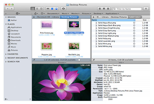Select the Solid Colors path tab

click(x=135, y=17)
